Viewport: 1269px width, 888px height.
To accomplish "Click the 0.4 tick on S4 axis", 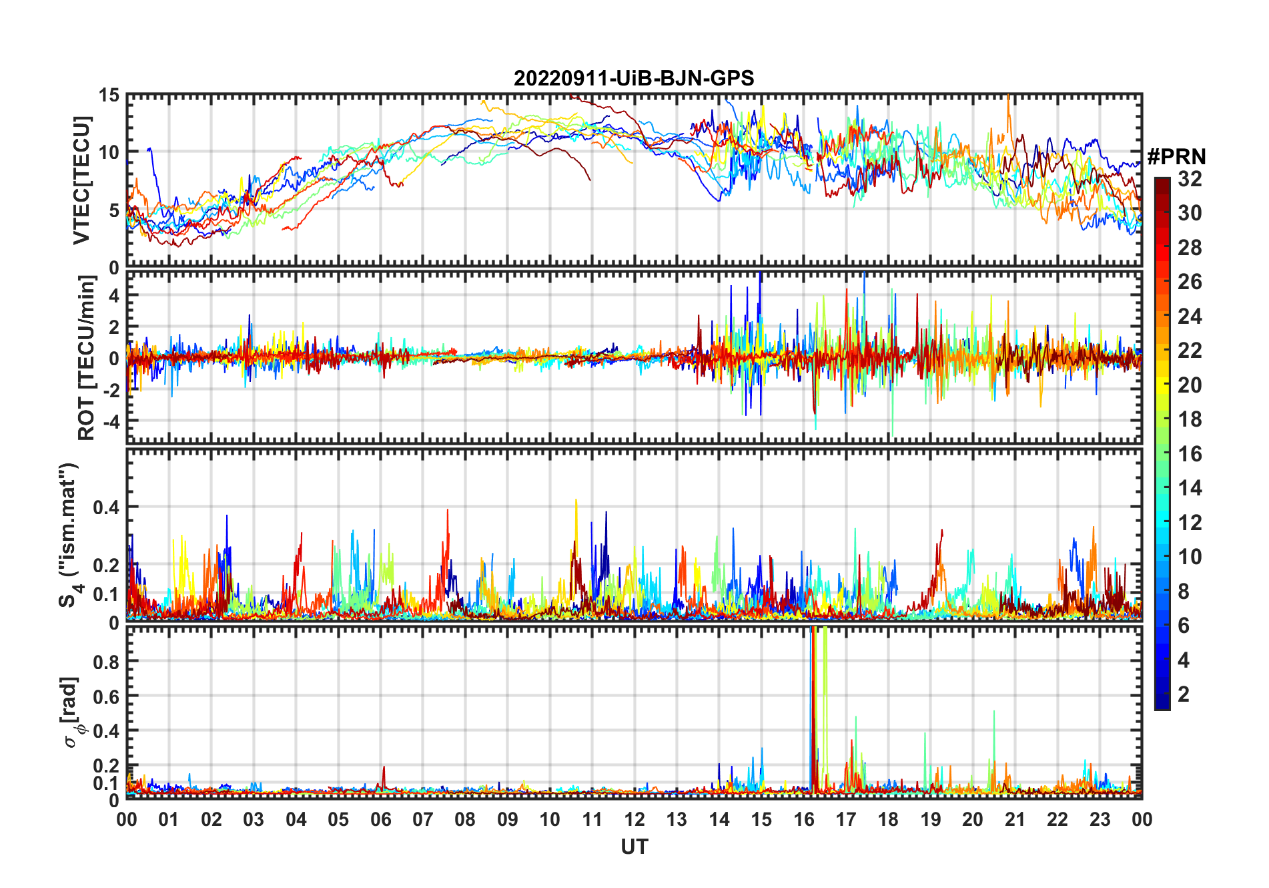I will pos(106,507).
